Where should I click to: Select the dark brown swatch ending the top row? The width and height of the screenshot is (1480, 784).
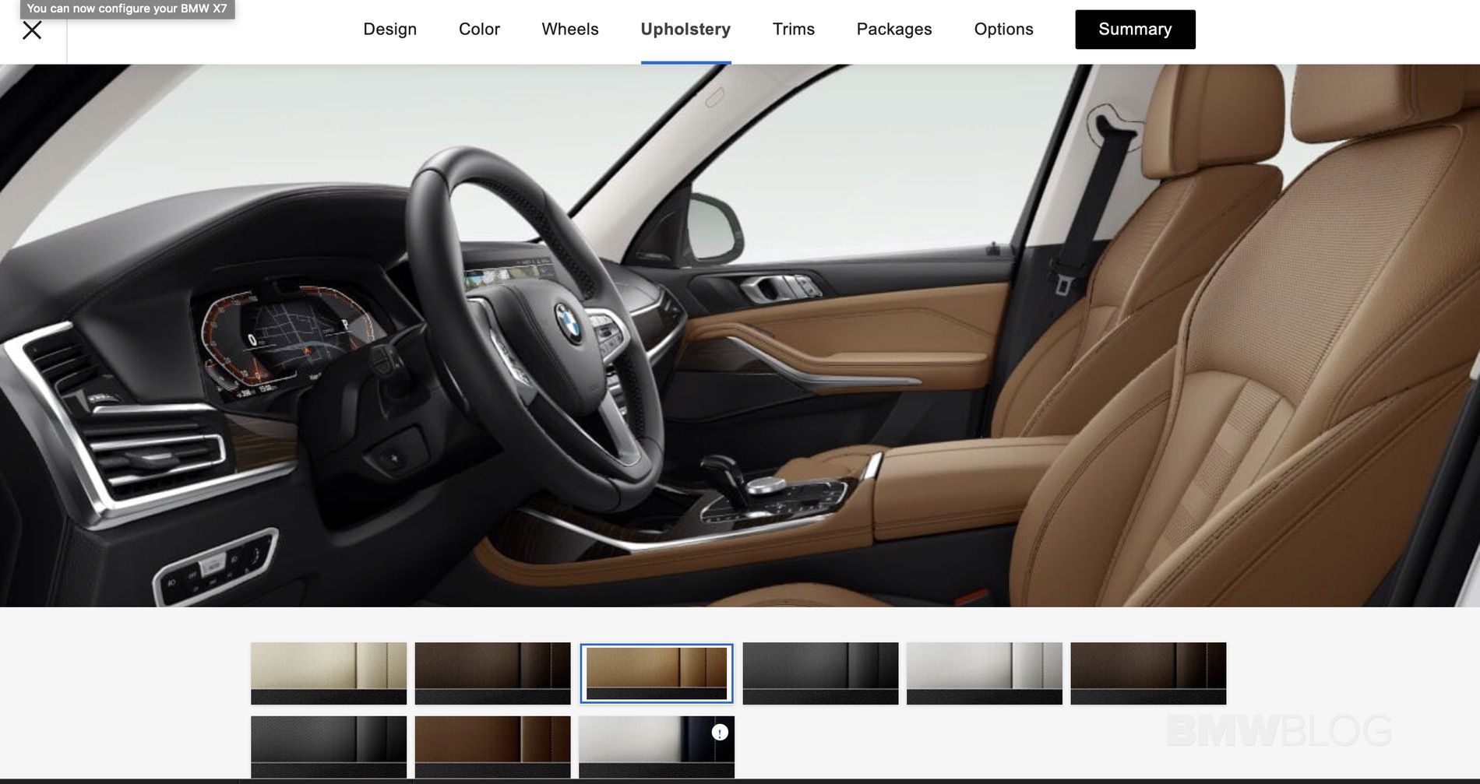pyautogui.click(x=1148, y=673)
